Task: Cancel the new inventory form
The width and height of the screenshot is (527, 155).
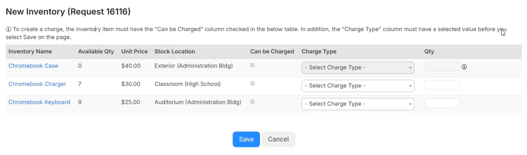Action: pos(278,139)
